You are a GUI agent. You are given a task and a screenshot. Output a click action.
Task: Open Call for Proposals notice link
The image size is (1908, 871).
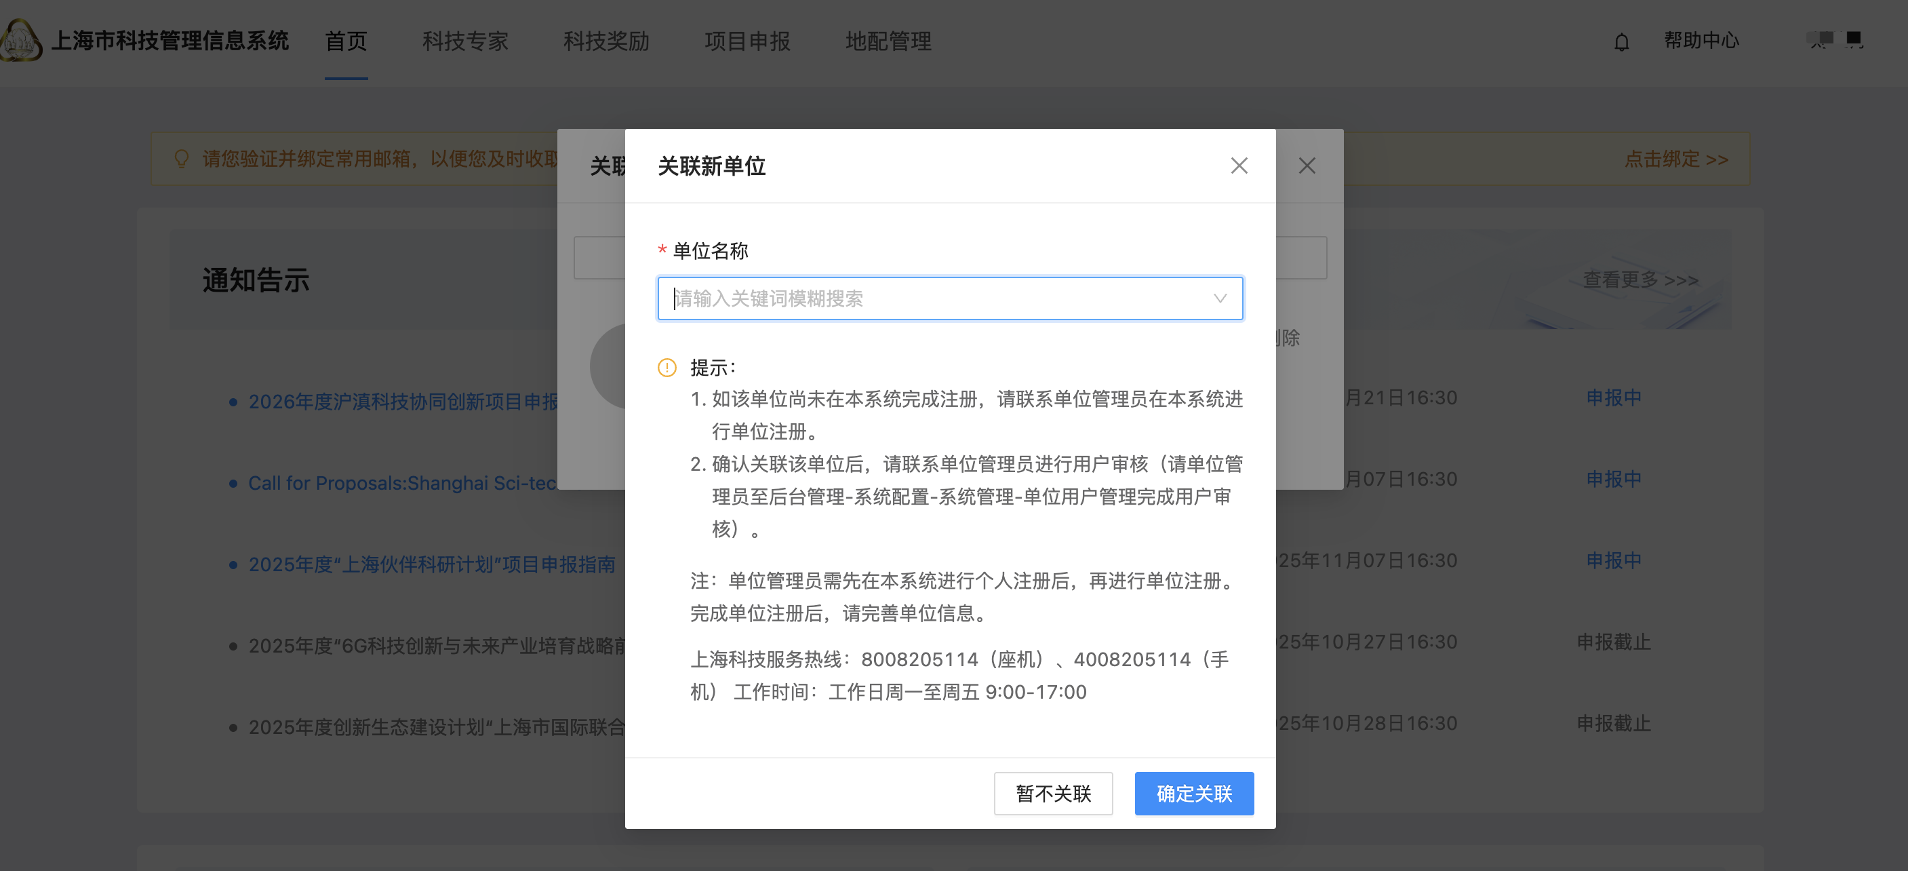[402, 483]
